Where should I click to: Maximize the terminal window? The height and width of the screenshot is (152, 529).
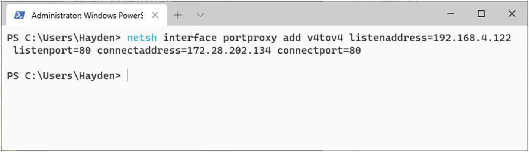coord(481,14)
